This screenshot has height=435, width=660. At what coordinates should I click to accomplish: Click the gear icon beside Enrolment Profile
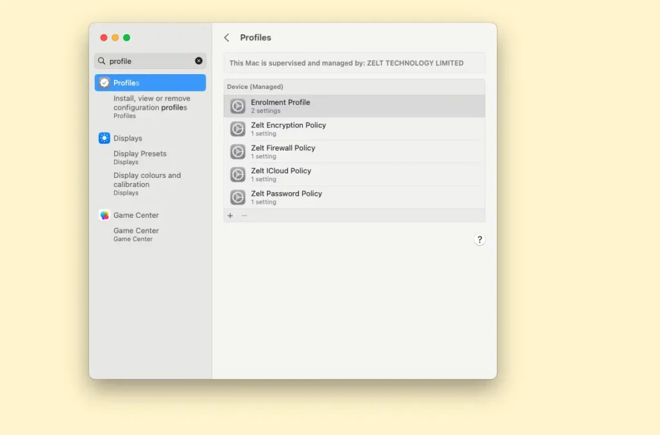[238, 106]
